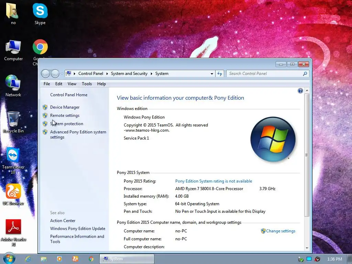Open the Tools menu
The height and width of the screenshot is (264, 352).
(87, 84)
